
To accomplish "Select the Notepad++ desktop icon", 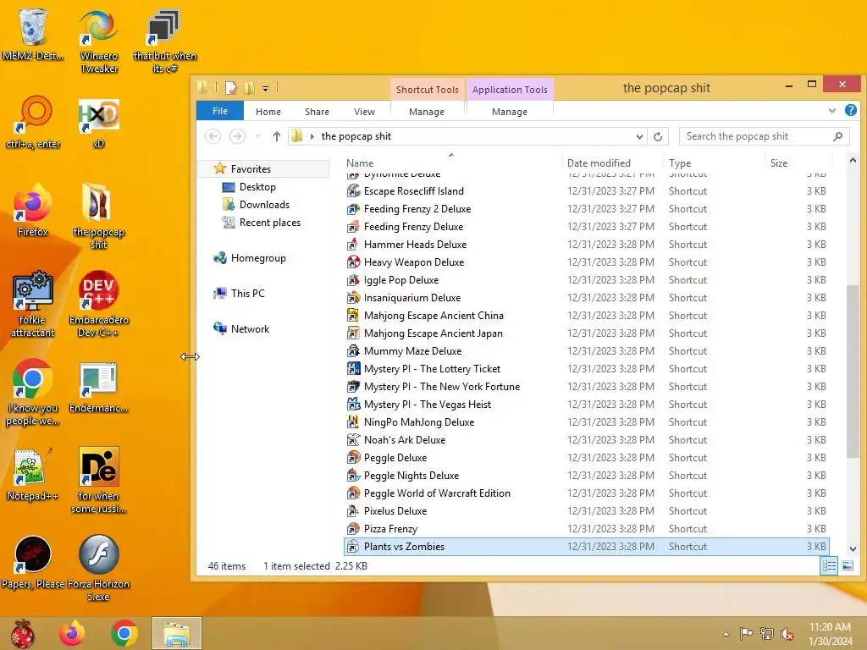I will tap(33, 474).
